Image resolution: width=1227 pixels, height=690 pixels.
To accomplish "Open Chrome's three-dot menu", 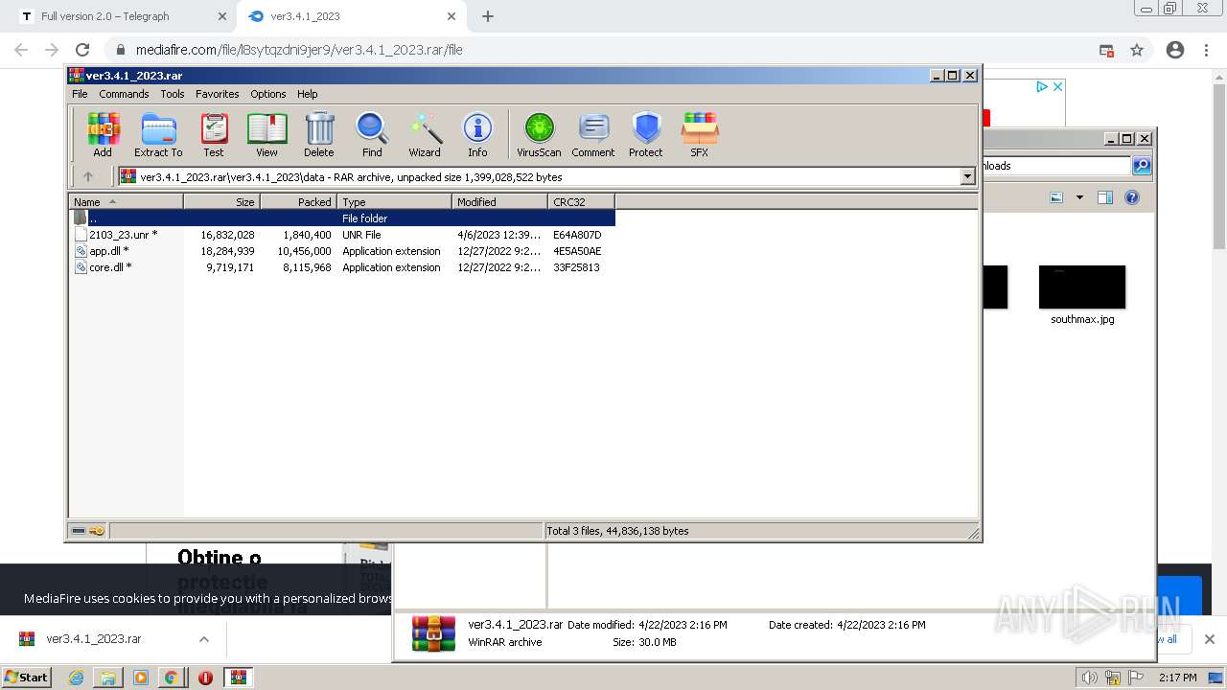I will click(1208, 50).
